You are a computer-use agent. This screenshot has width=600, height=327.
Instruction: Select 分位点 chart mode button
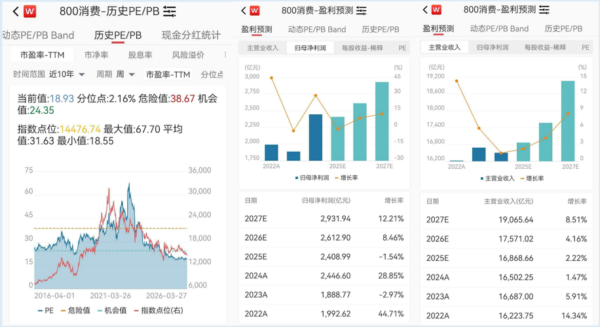[x=212, y=75]
